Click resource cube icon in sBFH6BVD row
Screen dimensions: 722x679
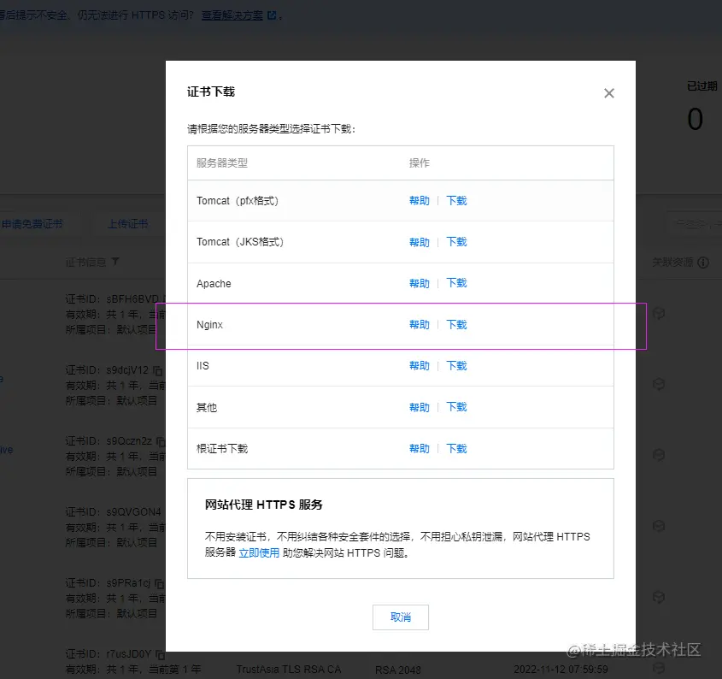click(x=659, y=314)
